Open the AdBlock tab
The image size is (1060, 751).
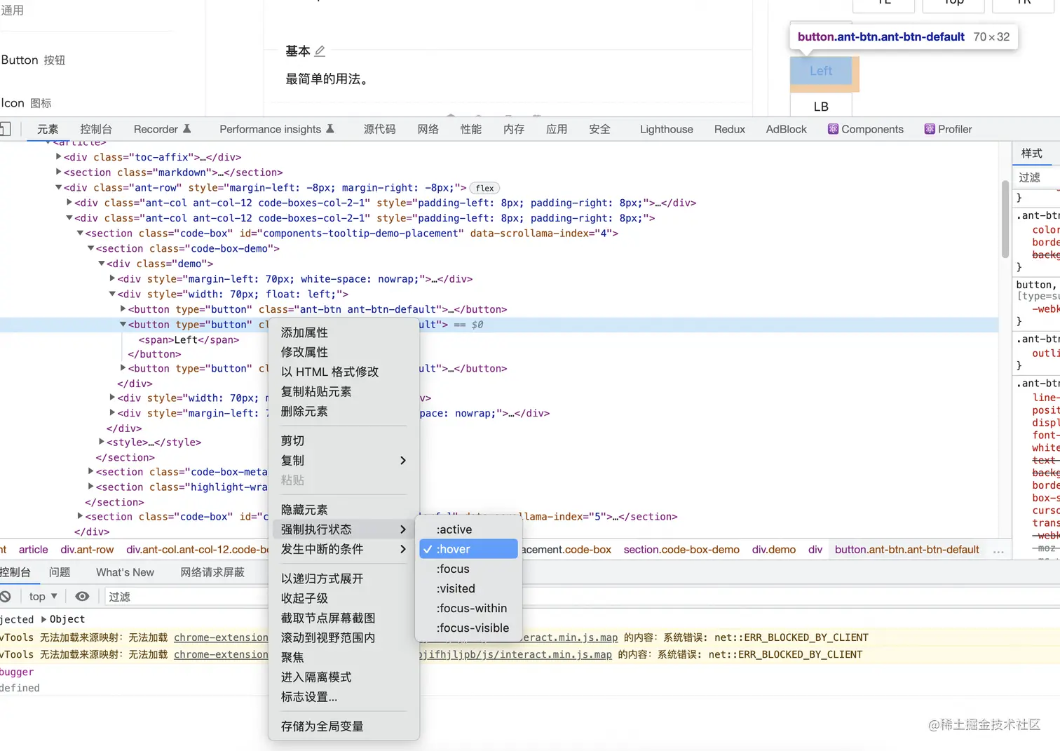pyautogui.click(x=786, y=129)
